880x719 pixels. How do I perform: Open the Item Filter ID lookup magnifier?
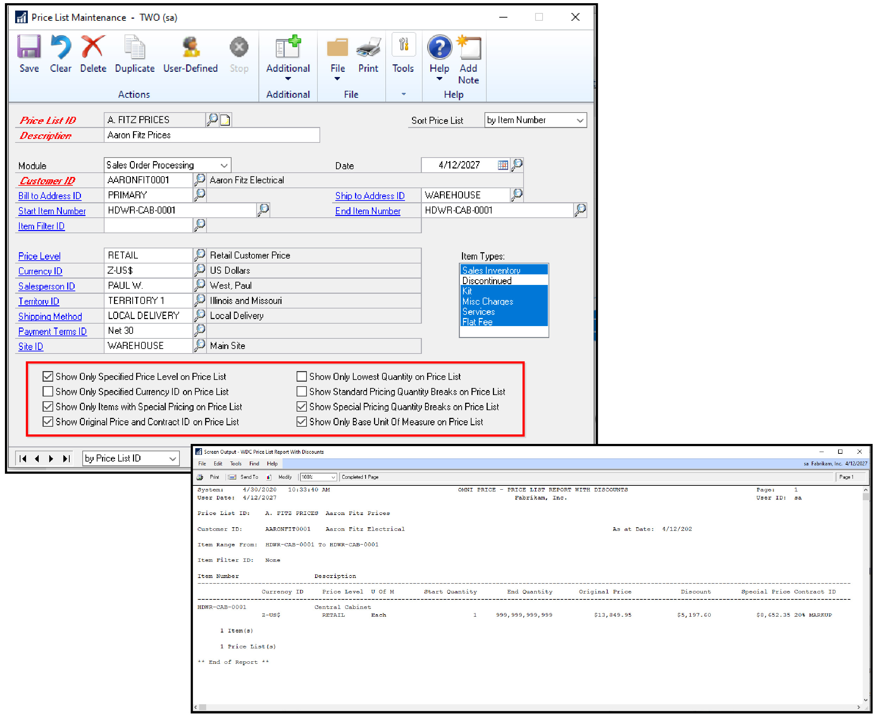(x=200, y=225)
